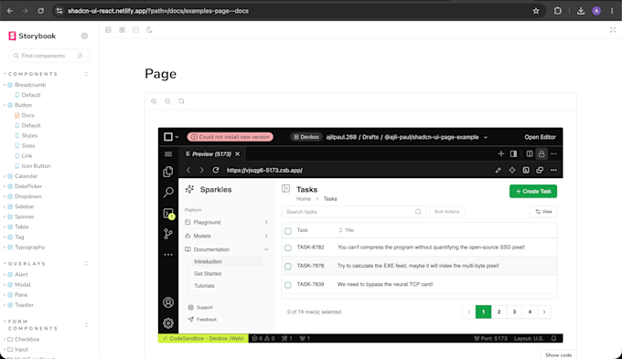Sort by the Title column header
Viewport: 622px width, 359px height.
347,230
